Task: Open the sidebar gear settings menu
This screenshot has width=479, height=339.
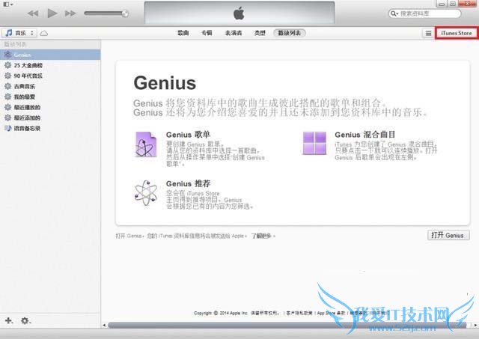Action: (x=25, y=321)
